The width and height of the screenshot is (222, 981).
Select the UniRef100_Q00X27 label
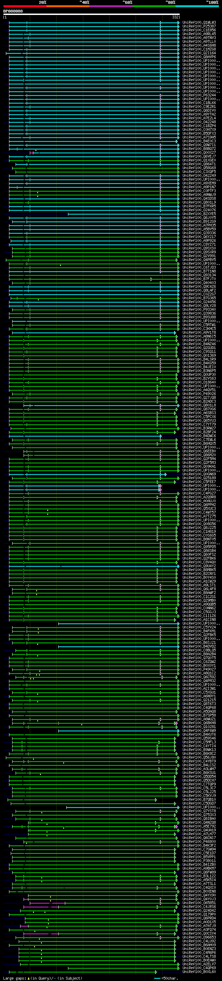(x=199, y=152)
